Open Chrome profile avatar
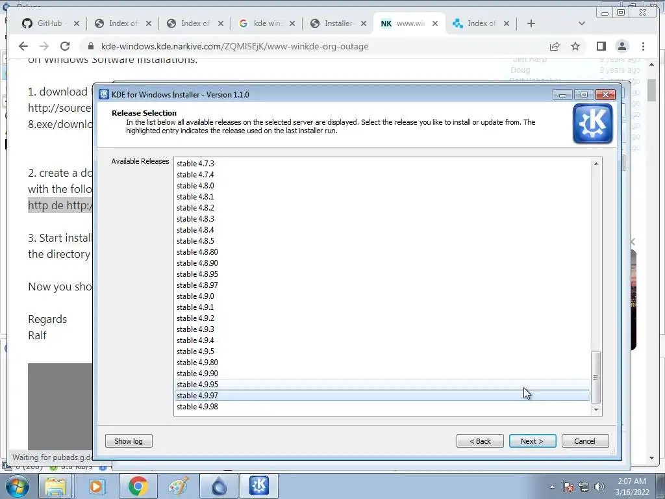The width and height of the screenshot is (665, 499). (x=621, y=46)
